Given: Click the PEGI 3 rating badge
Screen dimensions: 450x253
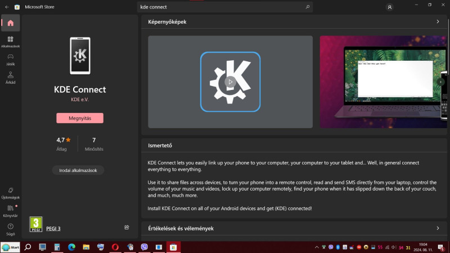Looking at the screenshot, I should 36,224.
